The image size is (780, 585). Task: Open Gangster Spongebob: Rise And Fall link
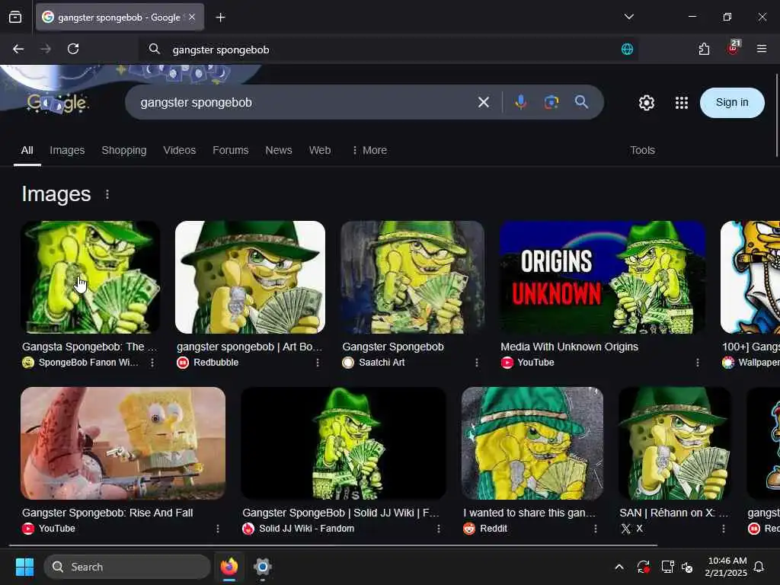(x=107, y=513)
